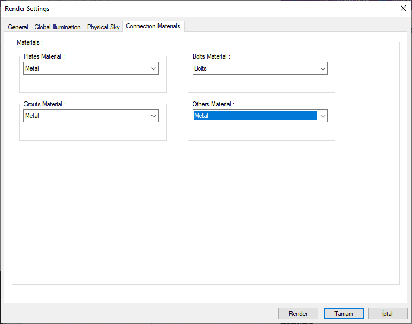Expand the Bolts Material dropdown arrow

323,69
